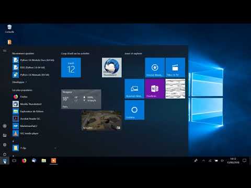Click the Power button in Start sidebar
Viewport: 251px width, 188px height.
click(x=5, y=154)
